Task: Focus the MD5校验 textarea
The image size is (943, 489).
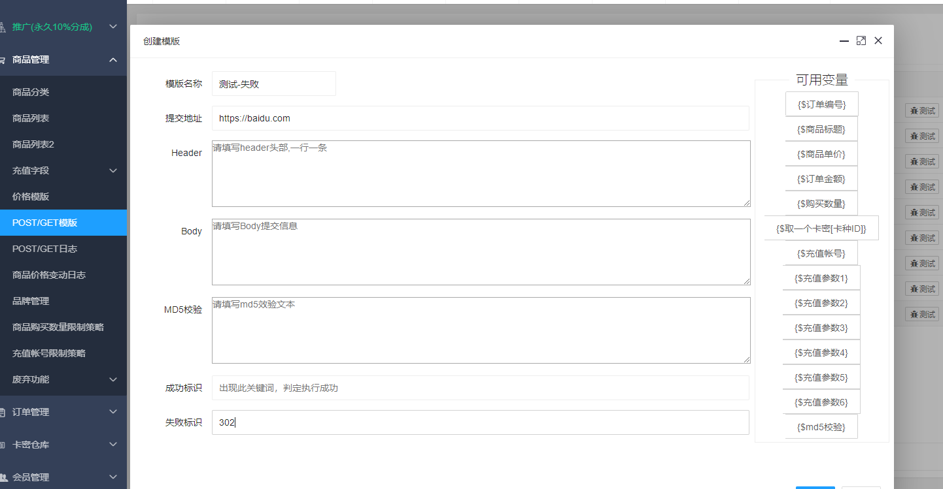Action: pos(481,330)
